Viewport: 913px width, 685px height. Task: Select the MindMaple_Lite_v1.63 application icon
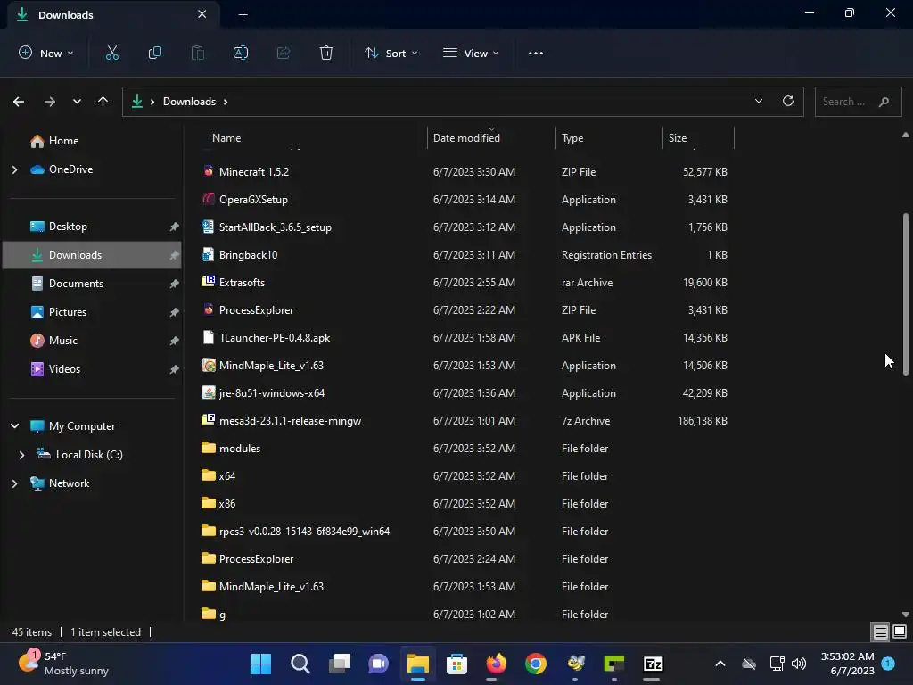[x=208, y=365]
